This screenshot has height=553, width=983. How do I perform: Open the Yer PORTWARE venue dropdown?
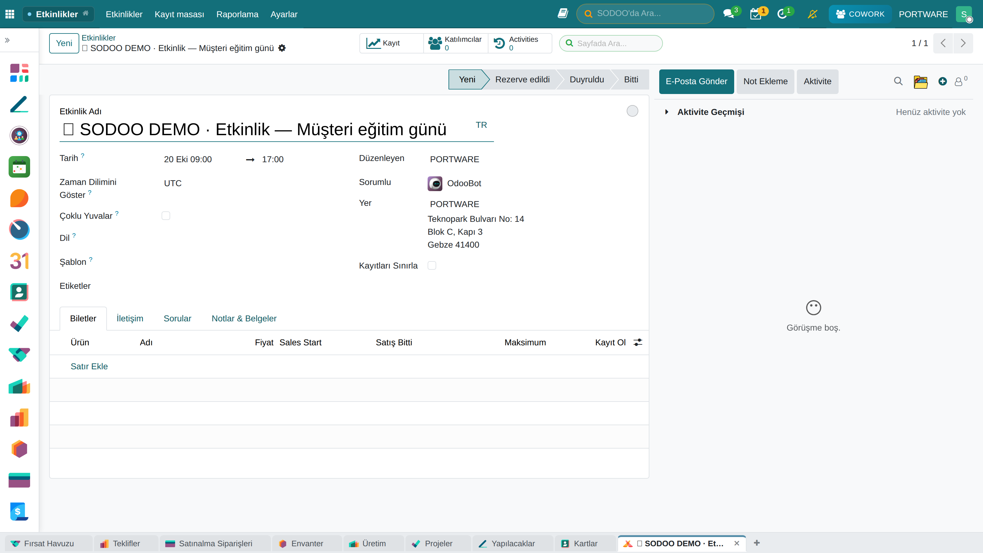(x=533, y=204)
